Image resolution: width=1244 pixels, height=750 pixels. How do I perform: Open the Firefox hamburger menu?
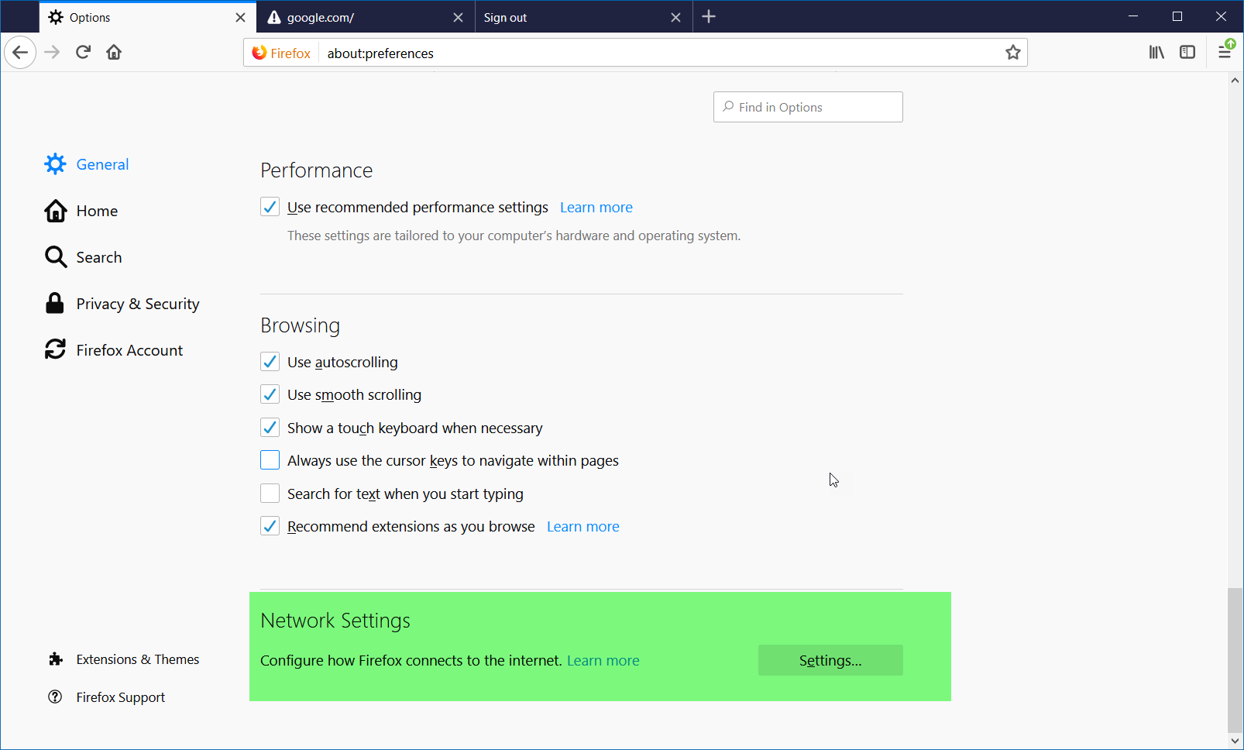pyautogui.click(x=1225, y=51)
